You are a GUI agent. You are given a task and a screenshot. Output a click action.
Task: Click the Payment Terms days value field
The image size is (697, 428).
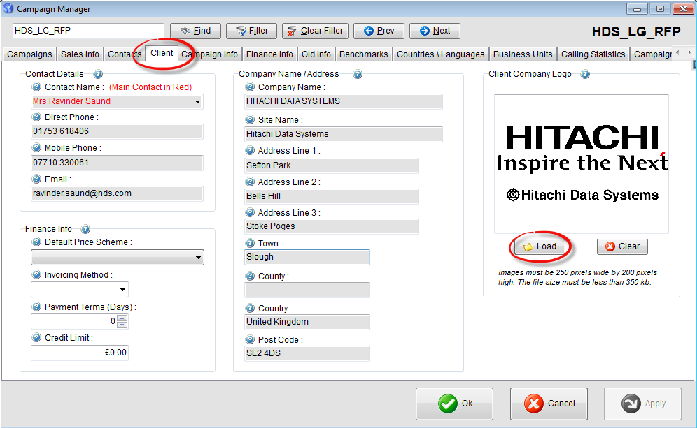(73, 322)
